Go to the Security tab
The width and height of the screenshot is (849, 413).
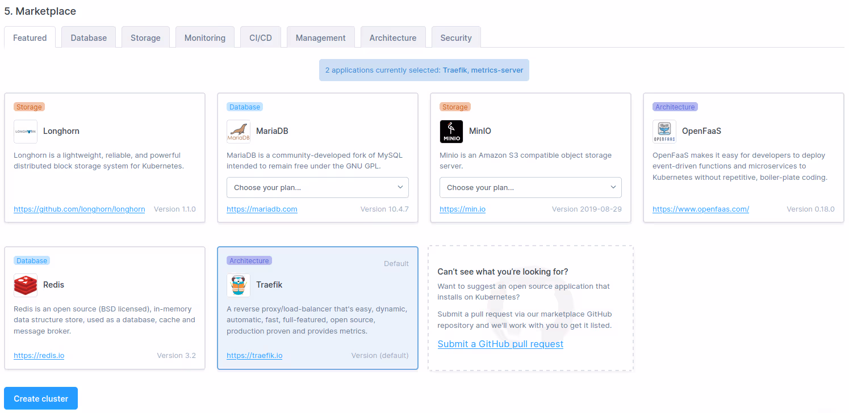(456, 38)
